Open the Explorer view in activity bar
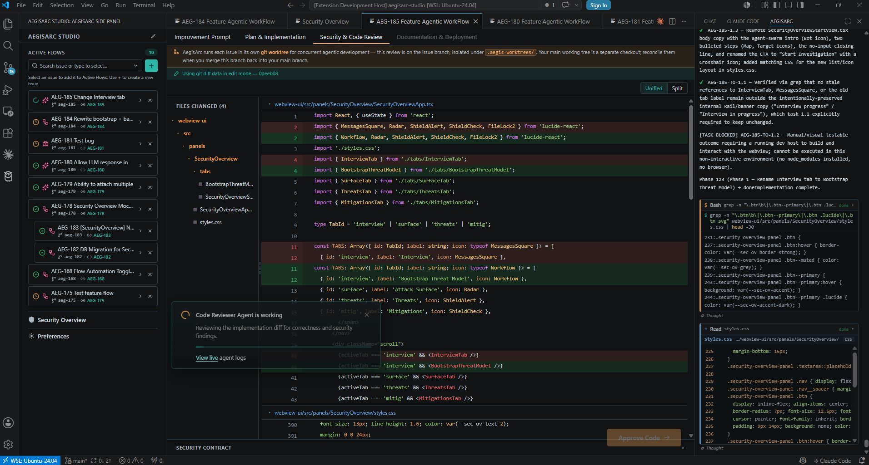 [8, 24]
